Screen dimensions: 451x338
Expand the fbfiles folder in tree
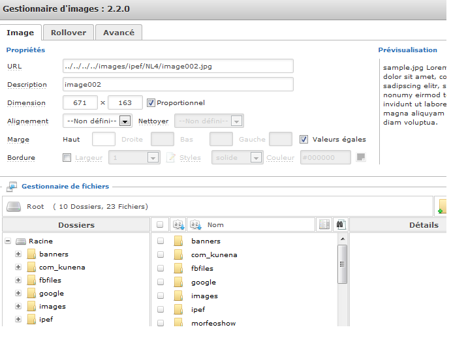coord(18,280)
